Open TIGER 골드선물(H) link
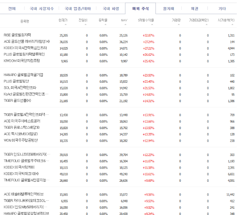238x215 pixels. coord(17,101)
